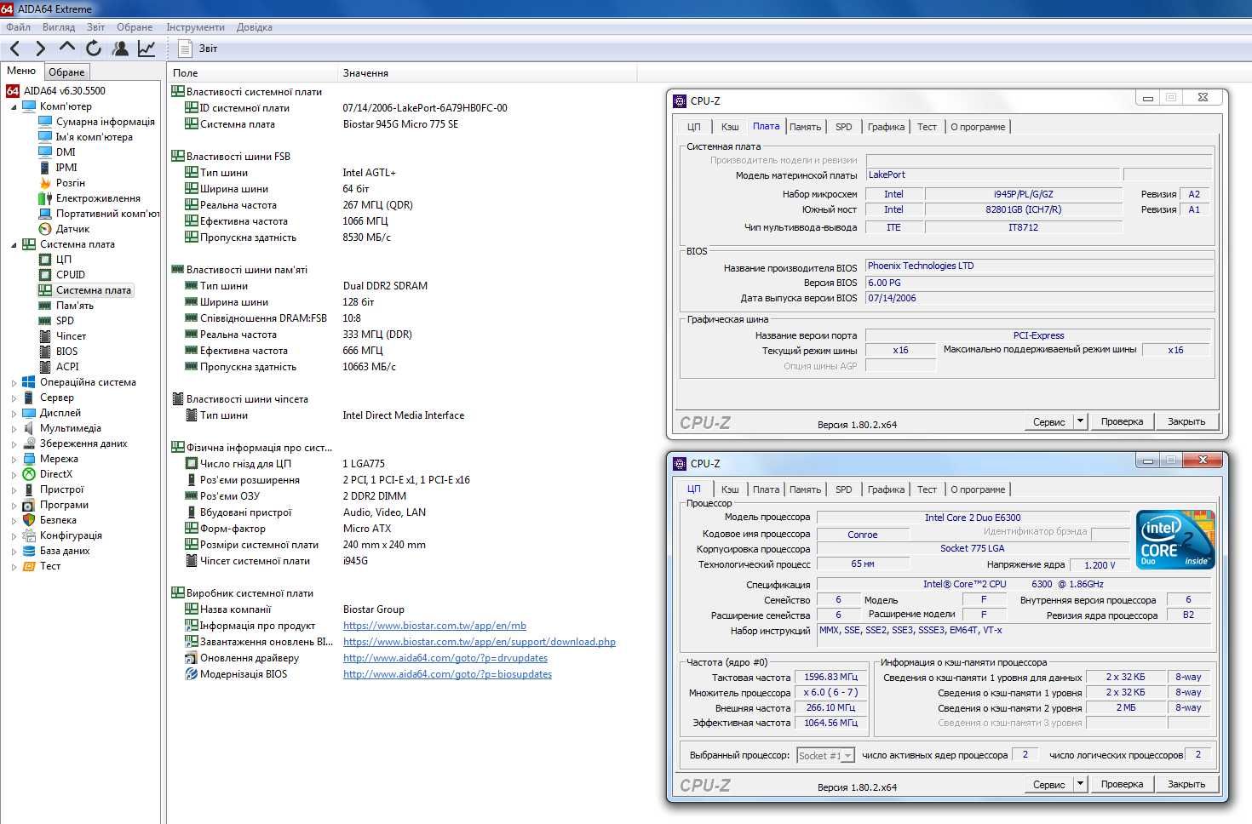Switch to Графика tab in lower CPU-Z
Screen dimensions: 1252x824
pyautogui.click(x=886, y=489)
